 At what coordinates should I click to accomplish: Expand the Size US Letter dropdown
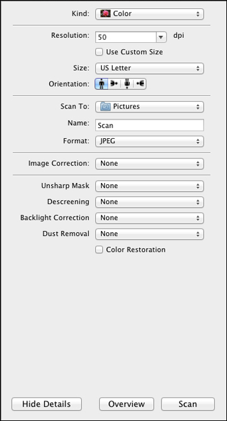point(149,68)
